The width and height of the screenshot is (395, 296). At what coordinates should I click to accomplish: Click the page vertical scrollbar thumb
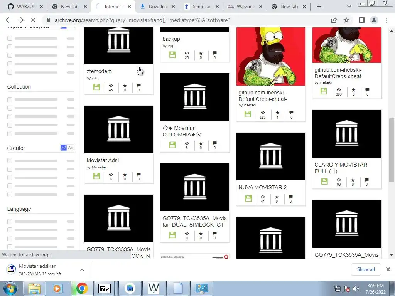tap(392, 150)
